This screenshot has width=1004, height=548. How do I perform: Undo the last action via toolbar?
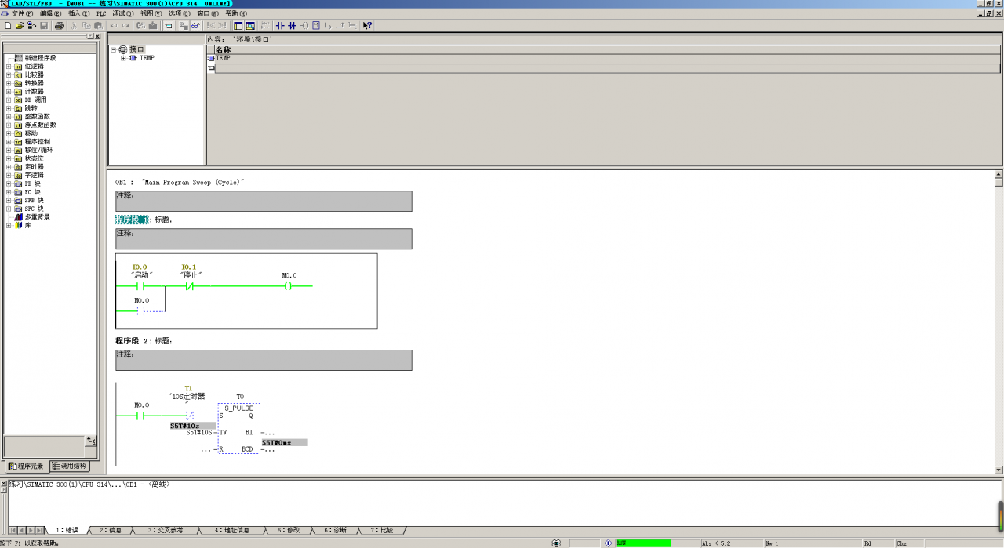point(114,26)
